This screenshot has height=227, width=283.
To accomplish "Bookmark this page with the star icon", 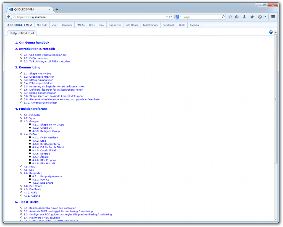I will pos(230,17).
